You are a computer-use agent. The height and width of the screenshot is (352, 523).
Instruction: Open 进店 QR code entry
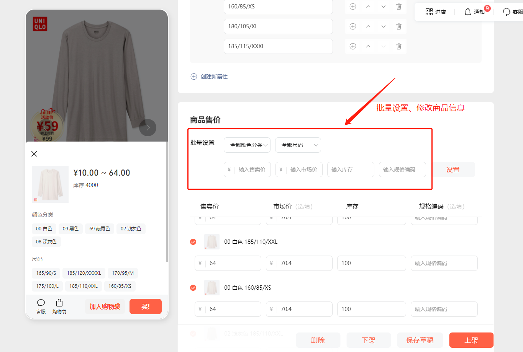point(436,12)
